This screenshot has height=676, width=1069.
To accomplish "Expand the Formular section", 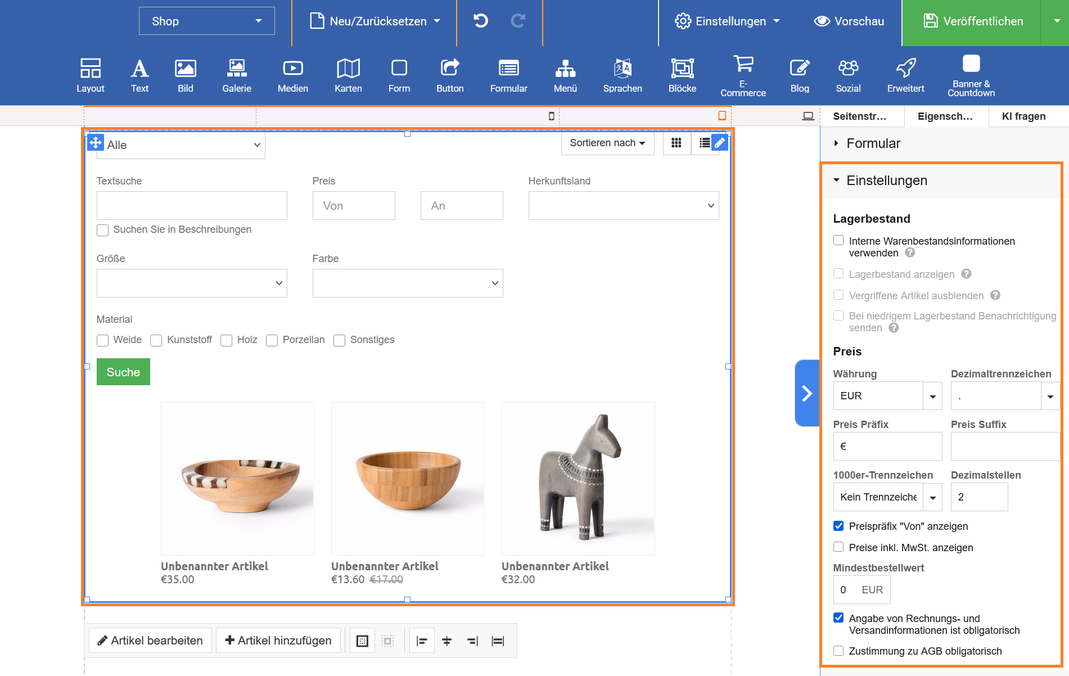I will tap(873, 143).
